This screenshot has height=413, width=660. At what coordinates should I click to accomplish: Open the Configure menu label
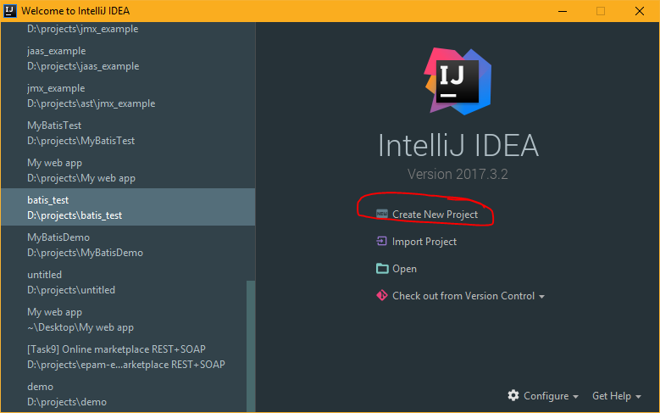tap(546, 396)
